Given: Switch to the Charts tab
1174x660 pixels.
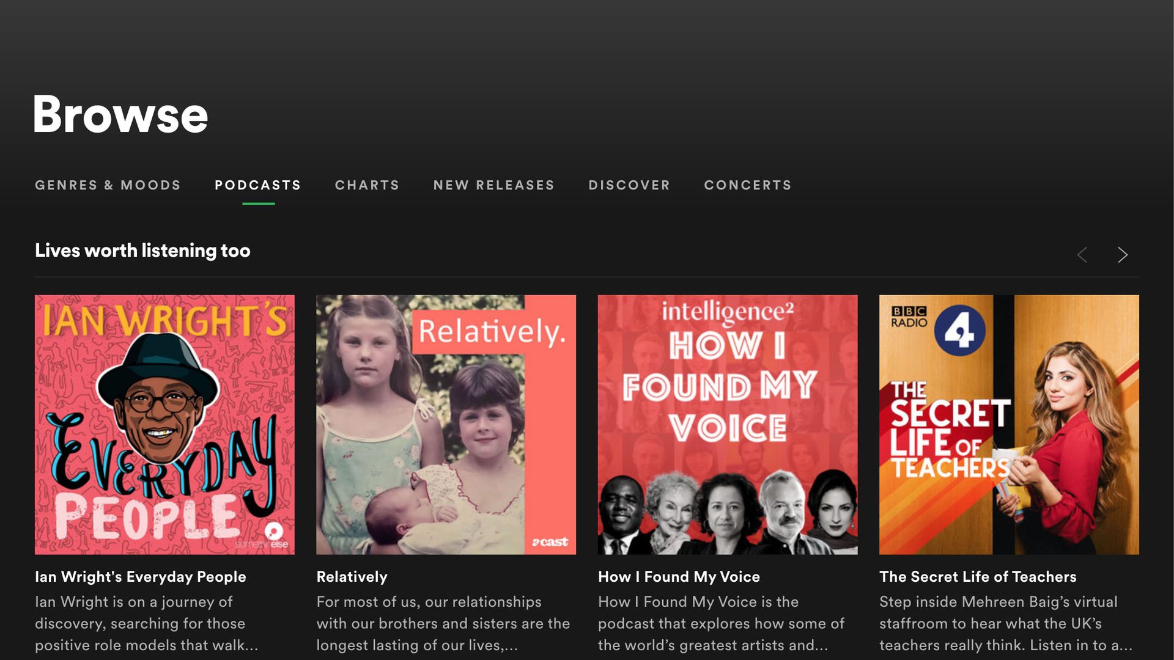Looking at the screenshot, I should coord(367,185).
